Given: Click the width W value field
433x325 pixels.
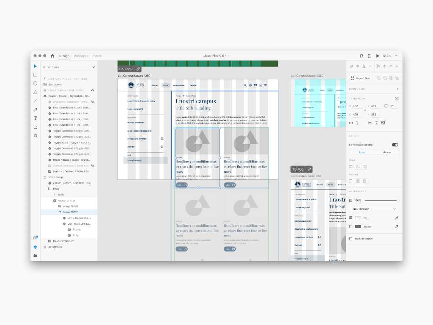Looking at the screenshot, I should [x=359, y=106].
